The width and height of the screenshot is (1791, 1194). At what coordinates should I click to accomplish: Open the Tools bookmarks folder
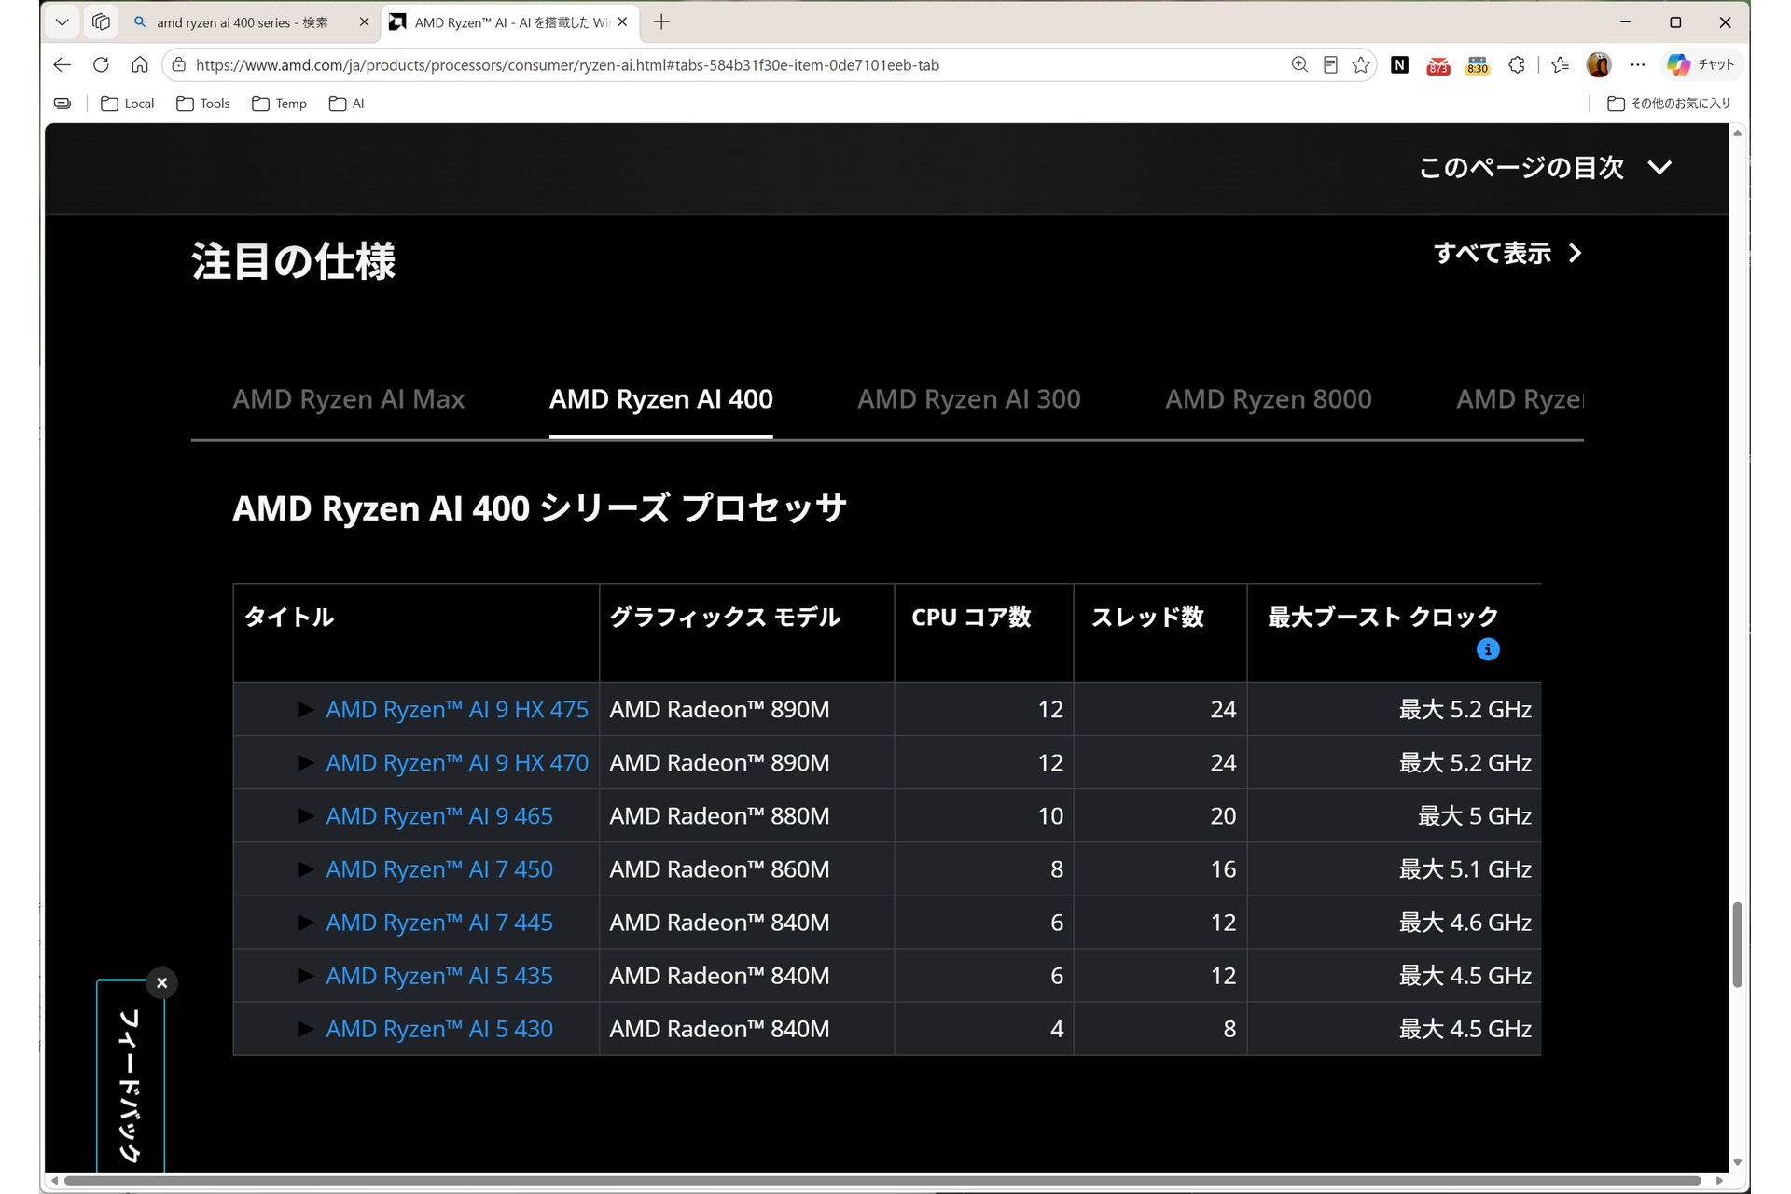(x=203, y=104)
